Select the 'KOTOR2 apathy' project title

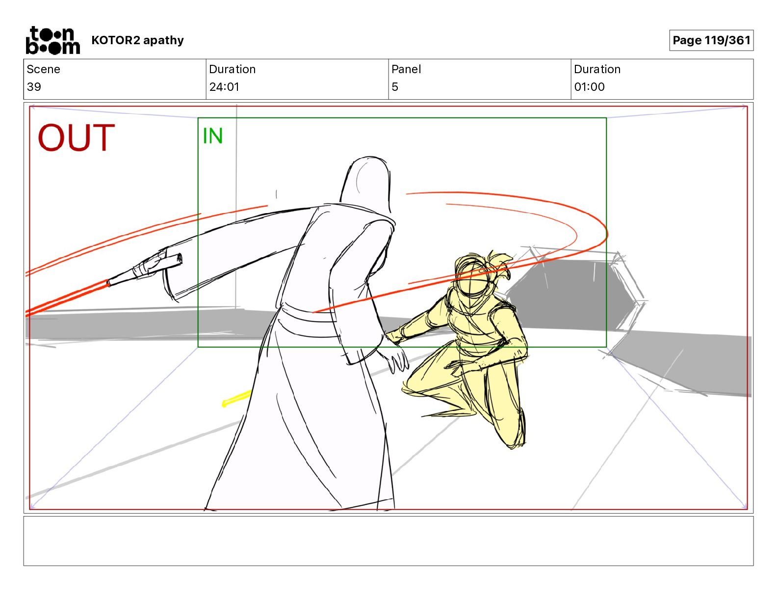(137, 40)
